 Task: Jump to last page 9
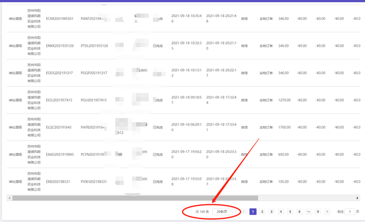tap(318, 212)
